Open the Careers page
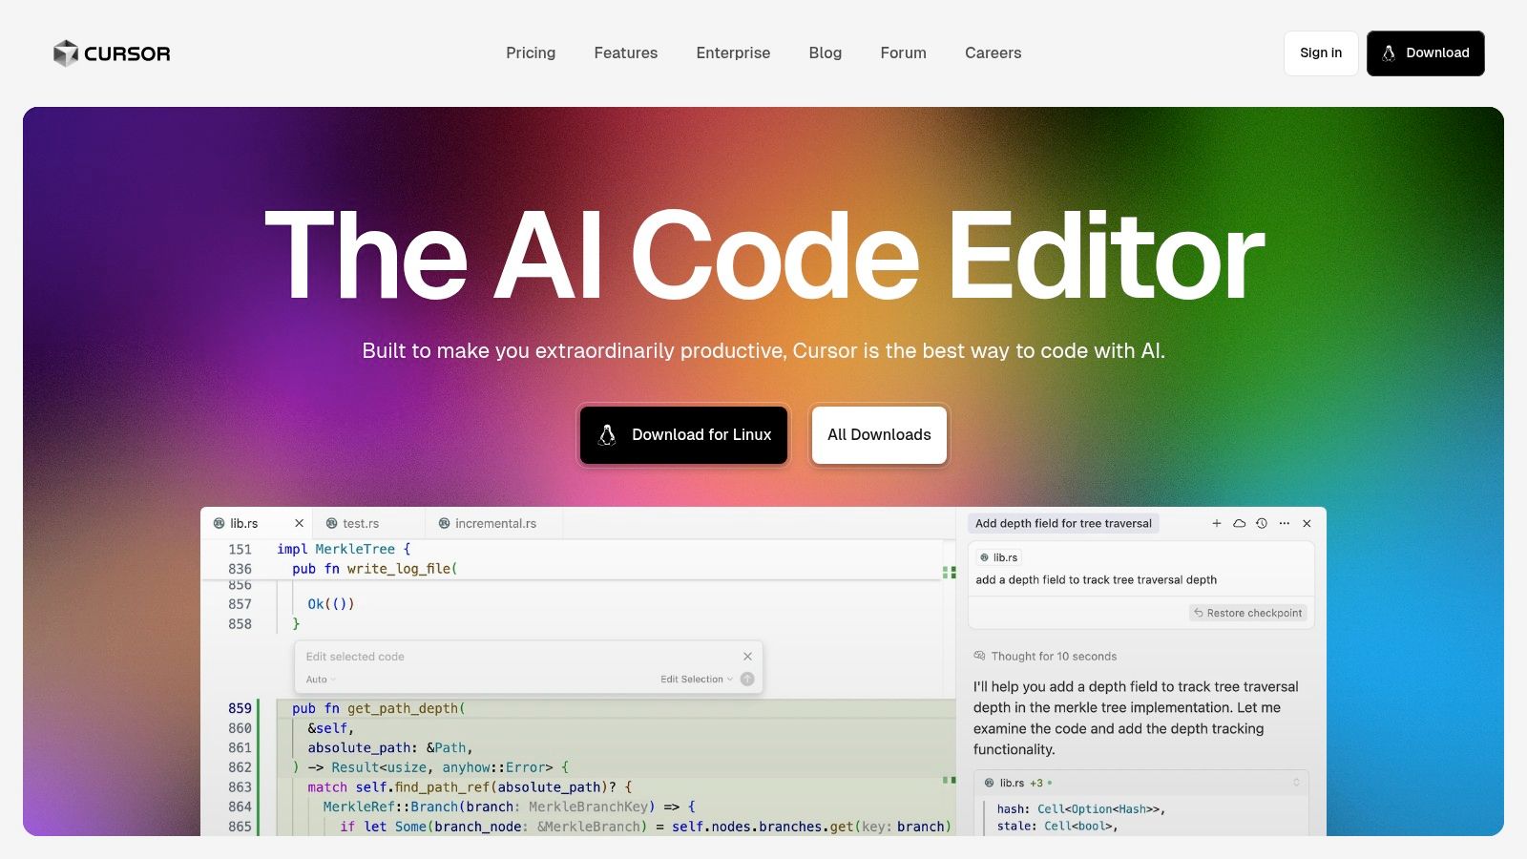Viewport: 1527px width, 859px height. pos(993,53)
